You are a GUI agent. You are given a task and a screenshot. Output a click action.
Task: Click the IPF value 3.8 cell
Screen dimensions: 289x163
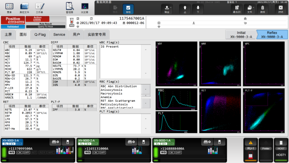point(75,110)
